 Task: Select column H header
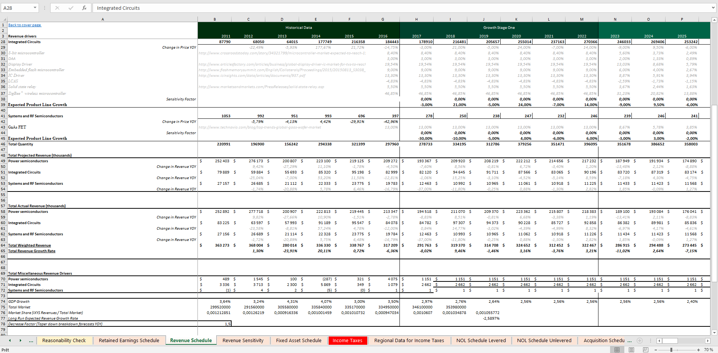(x=416, y=19)
